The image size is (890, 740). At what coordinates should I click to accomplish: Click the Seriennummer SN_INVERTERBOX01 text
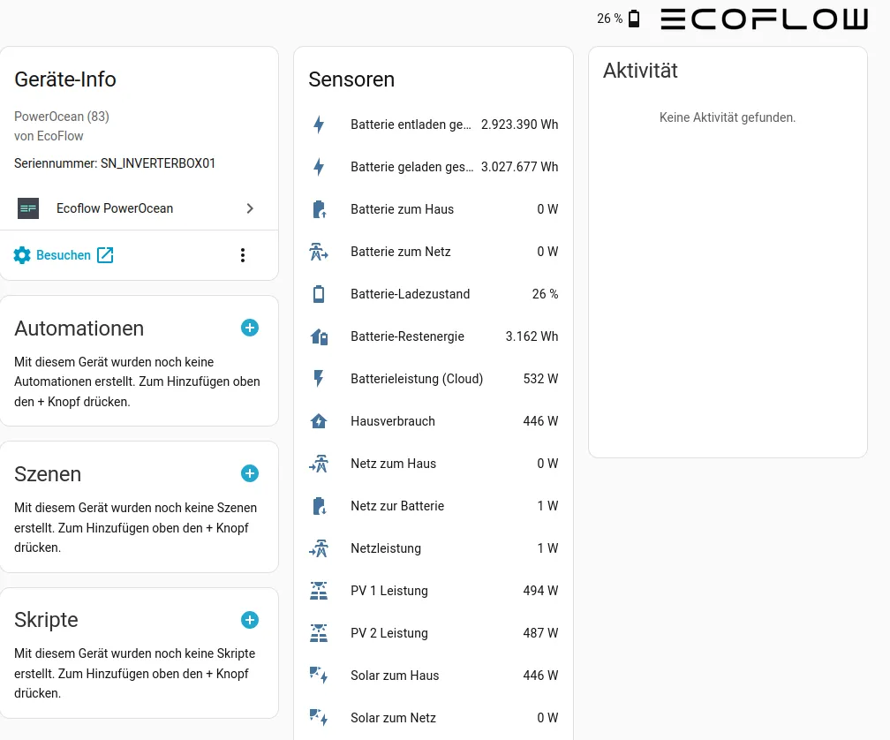[x=115, y=163]
